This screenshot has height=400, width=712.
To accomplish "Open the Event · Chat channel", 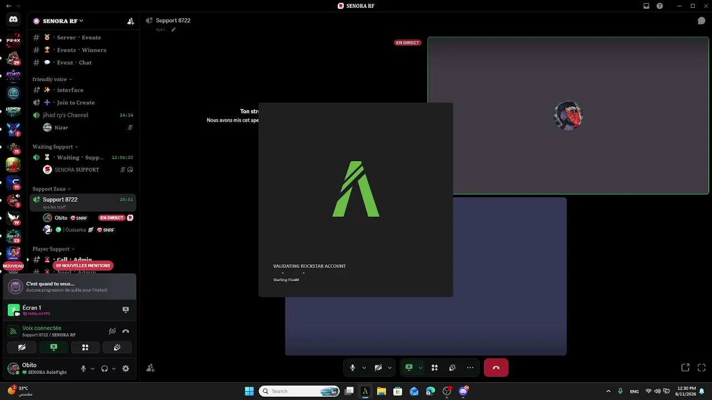I will pos(83,63).
